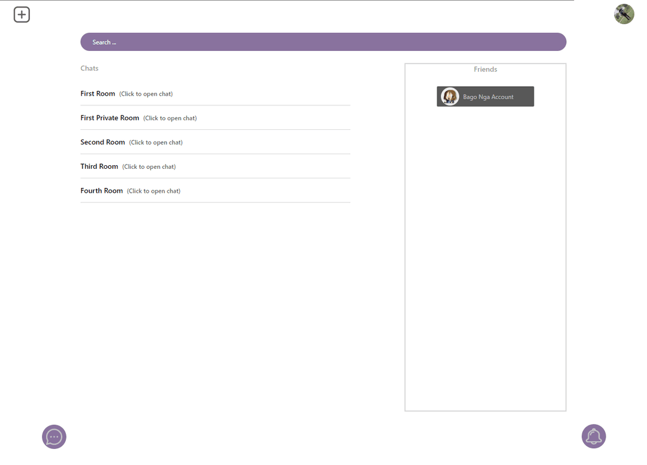Click the Friends panel heading
647x465 pixels.
pyautogui.click(x=485, y=69)
